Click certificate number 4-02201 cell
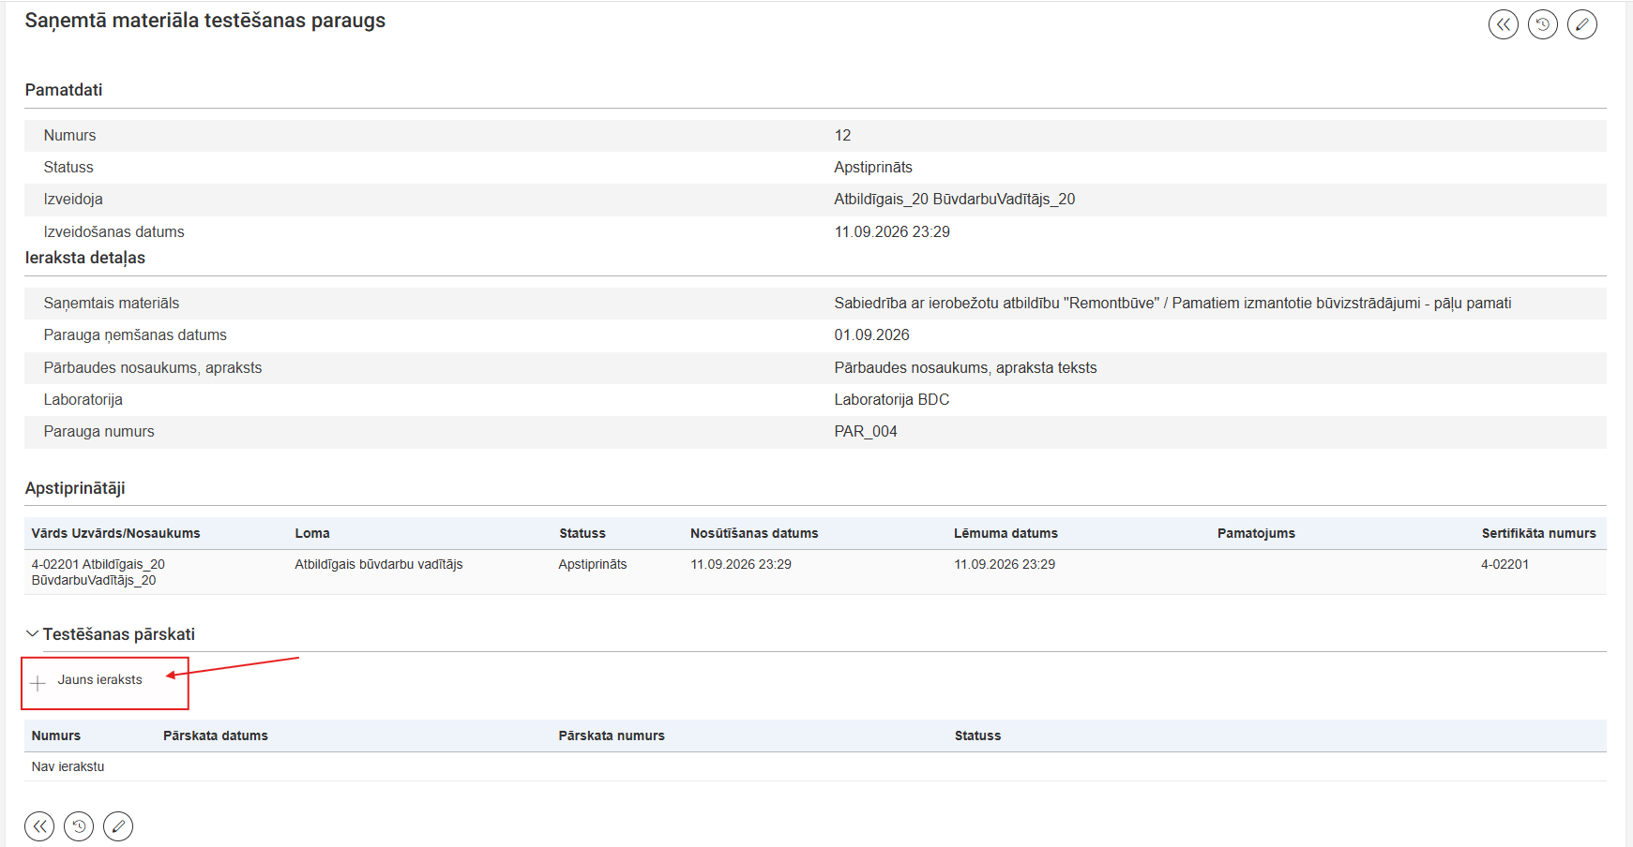 [x=1504, y=564]
